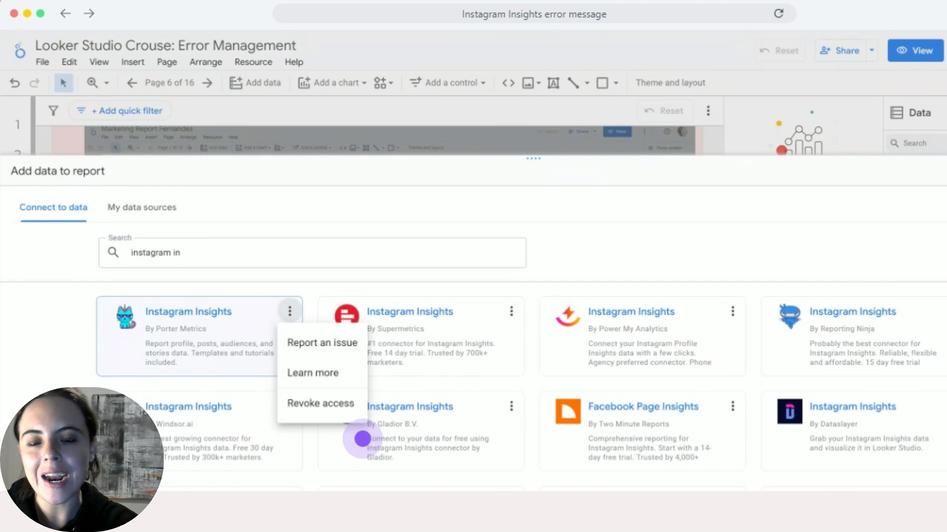
Task: Open Power My Analytics three-dot menu
Action: (x=732, y=311)
